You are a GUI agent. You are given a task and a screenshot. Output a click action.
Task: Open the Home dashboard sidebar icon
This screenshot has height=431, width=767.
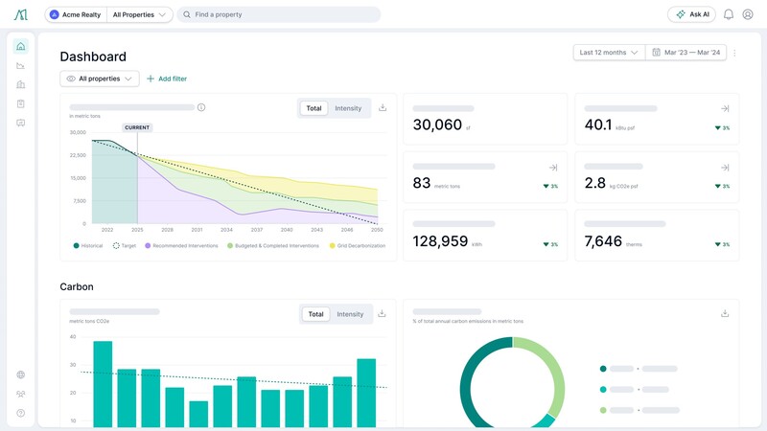click(21, 46)
